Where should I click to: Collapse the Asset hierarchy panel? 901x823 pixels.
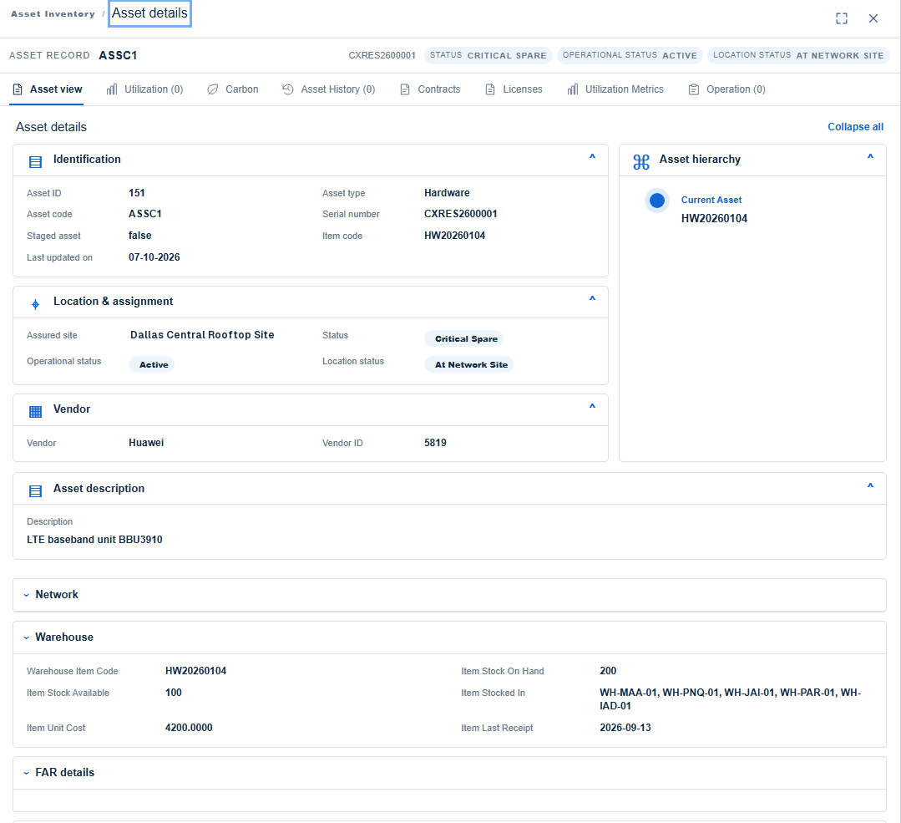pyautogui.click(x=870, y=156)
